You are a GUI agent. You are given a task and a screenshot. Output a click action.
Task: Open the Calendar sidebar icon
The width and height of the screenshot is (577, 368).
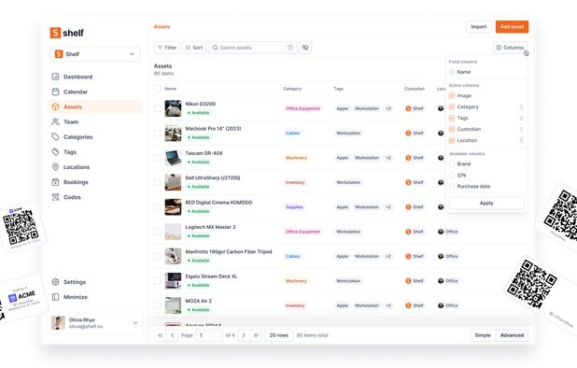click(x=56, y=92)
